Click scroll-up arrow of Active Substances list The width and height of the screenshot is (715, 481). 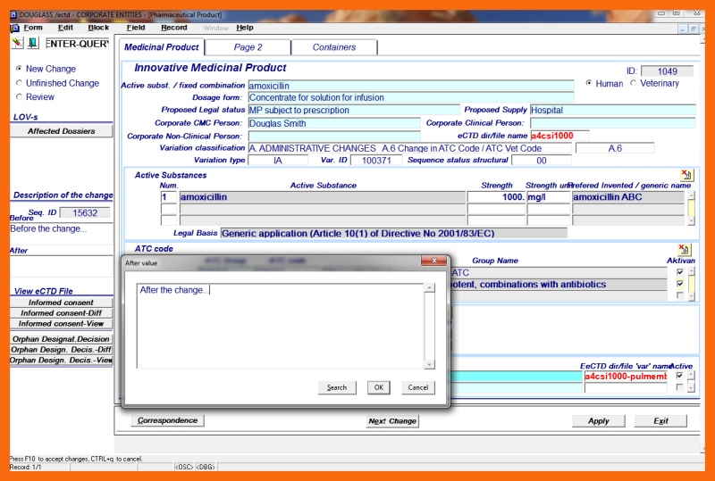tap(692, 195)
